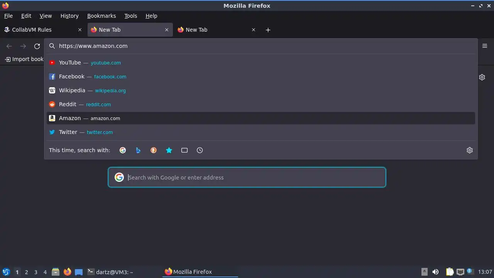Close the rightmost New Tab
The image size is (494, 278).
254,30
